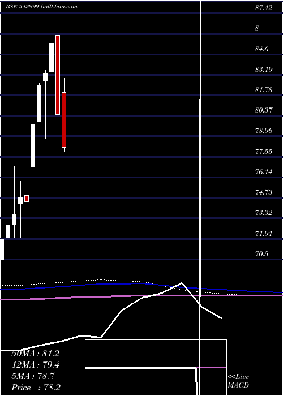Click the 76.14 price axis label
Viewport: 283px width, 396px height.
[264, 172]
